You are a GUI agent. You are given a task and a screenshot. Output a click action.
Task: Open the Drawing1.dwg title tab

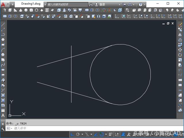tap(31, 4)
